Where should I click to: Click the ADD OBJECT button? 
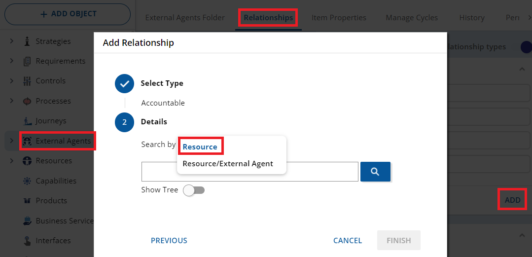click(x=68, y=14)
